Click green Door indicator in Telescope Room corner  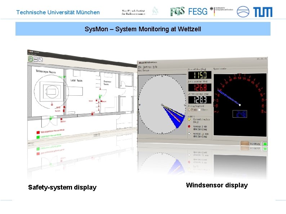pyautogui.click(x=64, y=77)
